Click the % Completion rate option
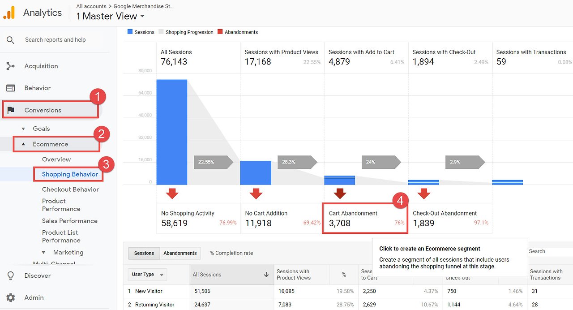Screen dimensions: 573x310 pyautogui.click(x=231, y=253)
